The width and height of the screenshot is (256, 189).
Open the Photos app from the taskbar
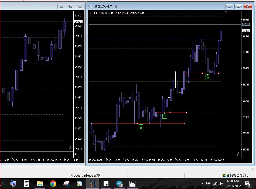click(132, 184)
